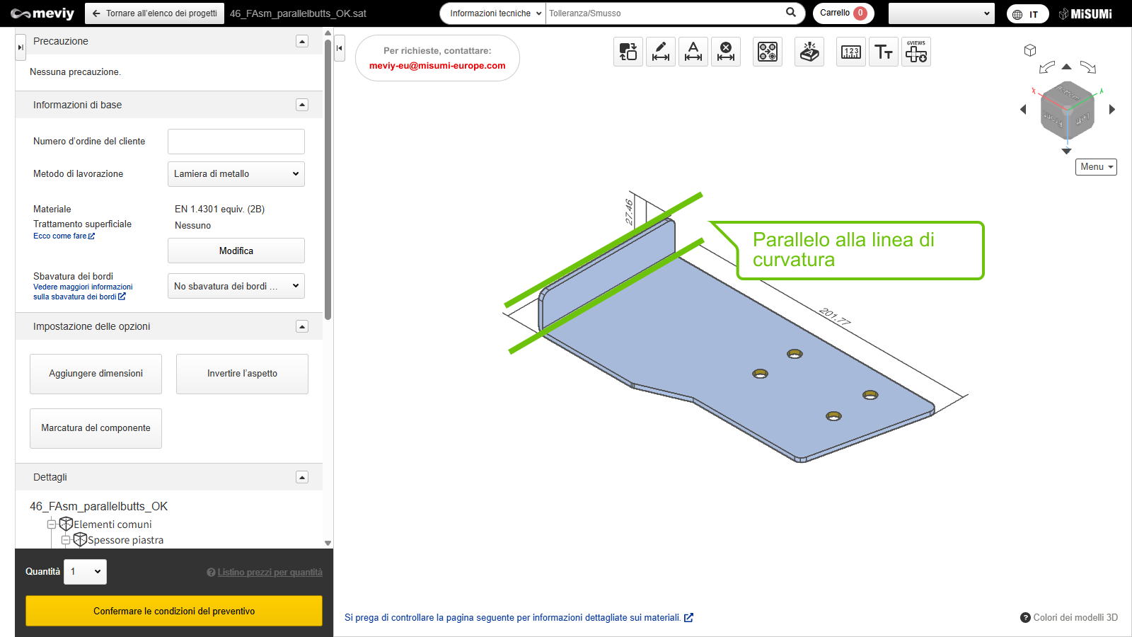
Task: Click the Modifica material button
Action: tap(236, 251)
